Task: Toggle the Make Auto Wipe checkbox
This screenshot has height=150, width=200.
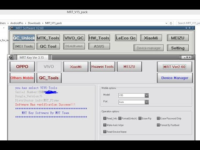Action: tap(105, 125)
